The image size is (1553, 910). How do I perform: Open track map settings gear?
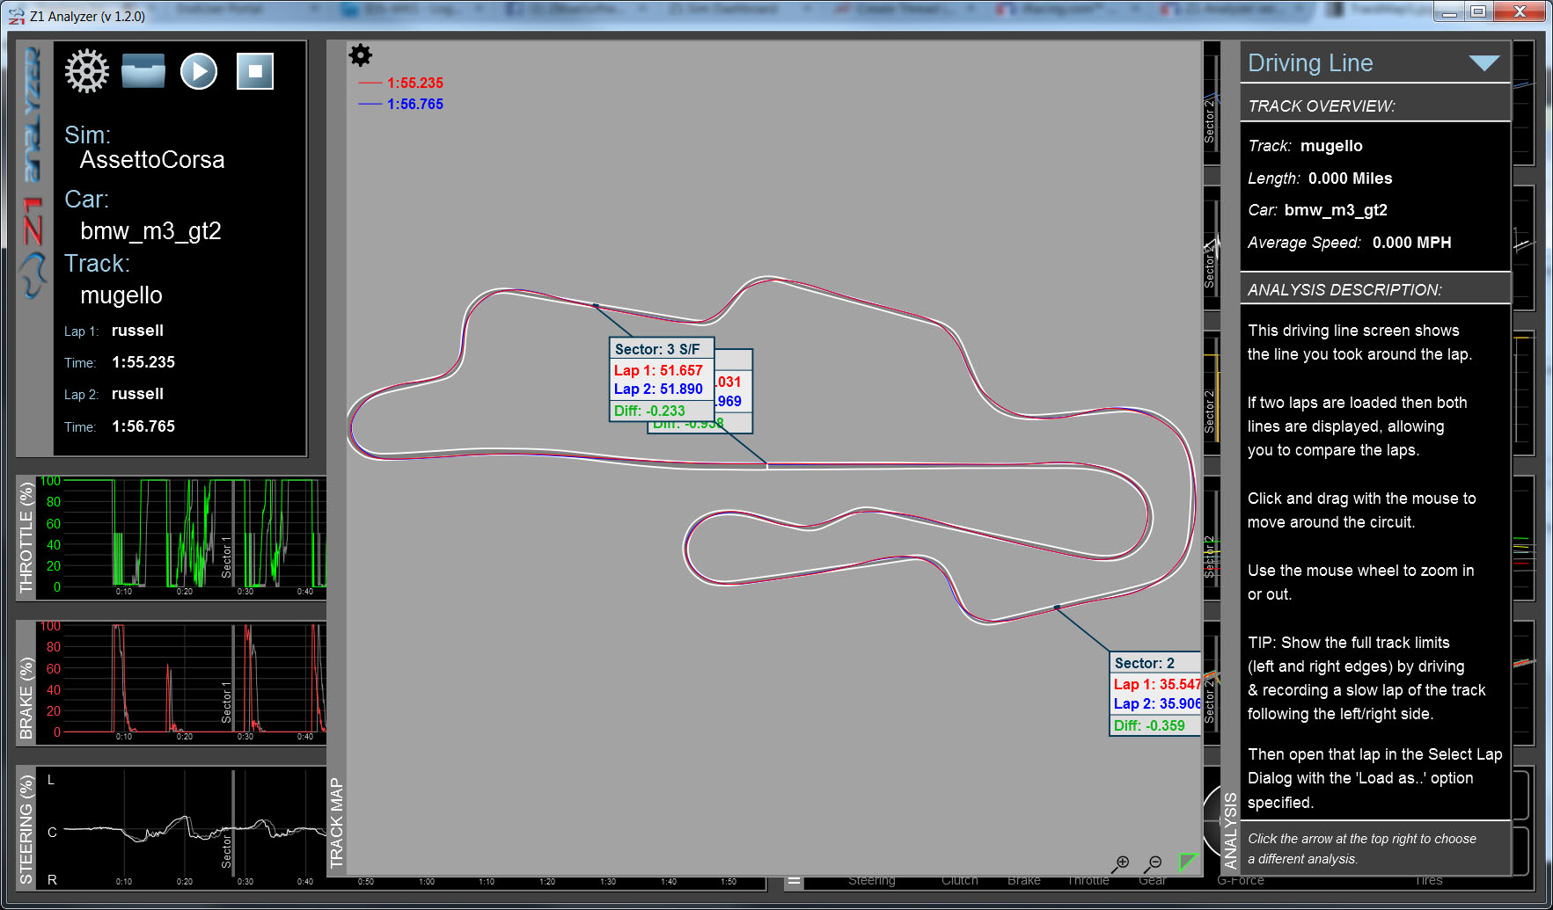[x=361, y=55]
